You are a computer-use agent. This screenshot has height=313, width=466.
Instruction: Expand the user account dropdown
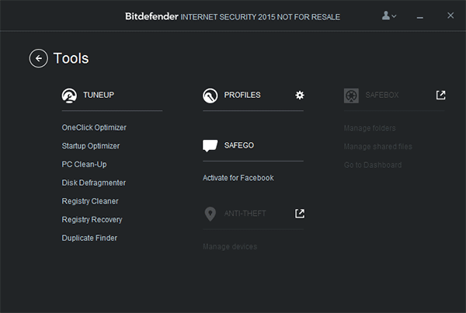[x=389, y=16]
